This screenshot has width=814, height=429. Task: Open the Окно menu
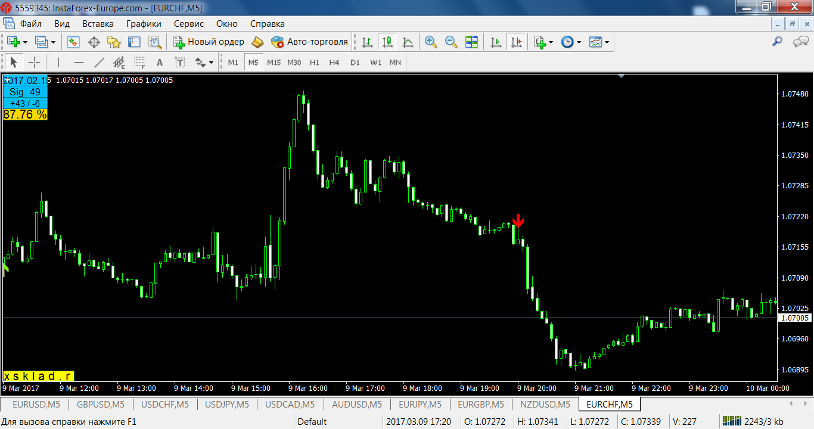click(x=226, y=24)
